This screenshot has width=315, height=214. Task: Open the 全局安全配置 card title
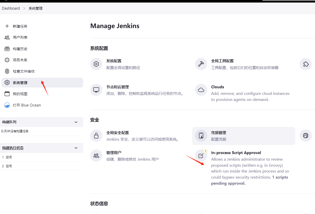[x=117, y=133]
